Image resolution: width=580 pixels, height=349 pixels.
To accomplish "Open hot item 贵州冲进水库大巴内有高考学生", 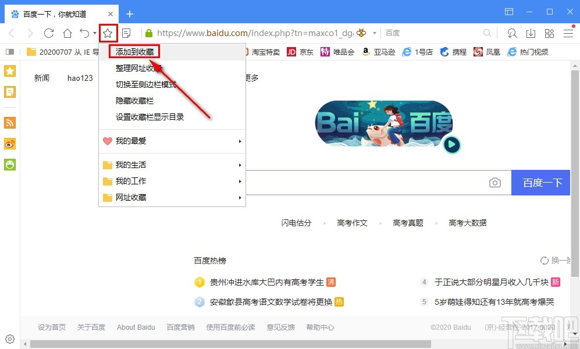I will click(266, 282).
